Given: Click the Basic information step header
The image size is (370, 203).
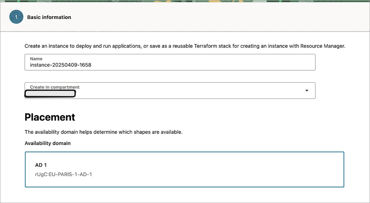Looking at the screenshot, I should click(x=49, y=17).
